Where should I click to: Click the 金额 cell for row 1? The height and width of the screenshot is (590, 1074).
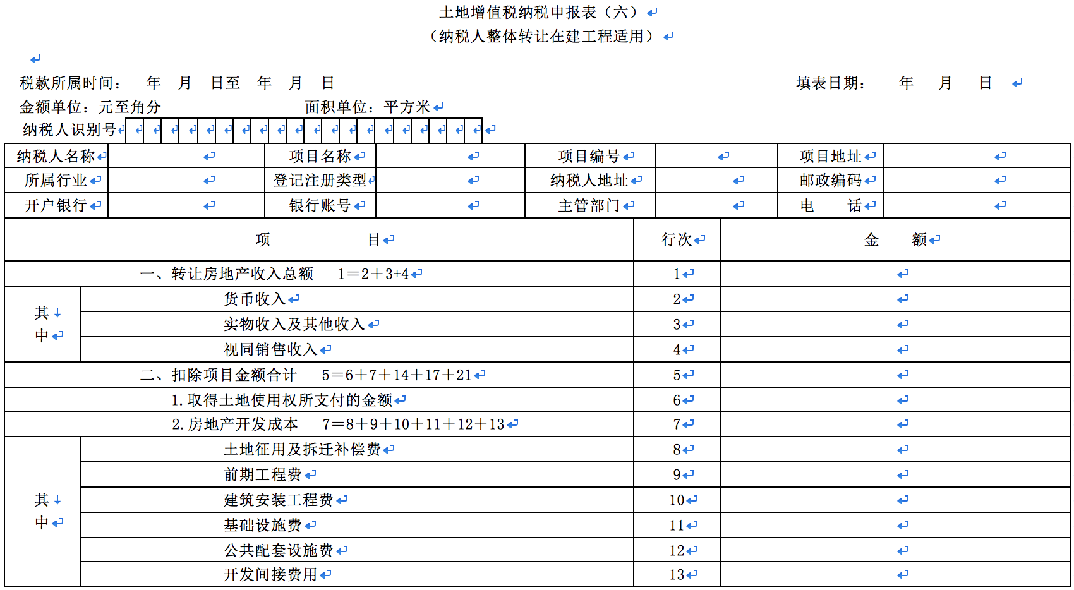click(x=896, y=274)
